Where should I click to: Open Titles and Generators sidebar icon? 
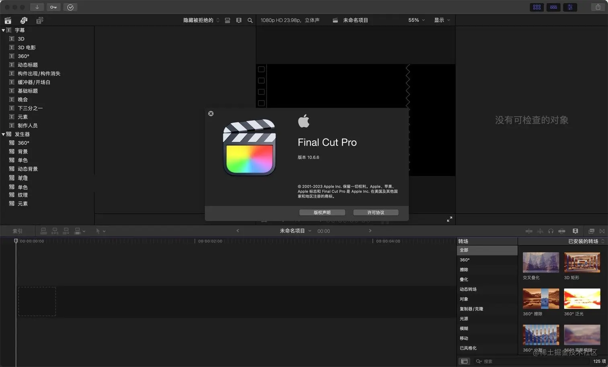(x=39, y=20)
